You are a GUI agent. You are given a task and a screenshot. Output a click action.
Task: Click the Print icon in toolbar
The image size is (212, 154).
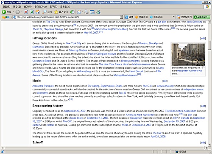click(86, 12)
